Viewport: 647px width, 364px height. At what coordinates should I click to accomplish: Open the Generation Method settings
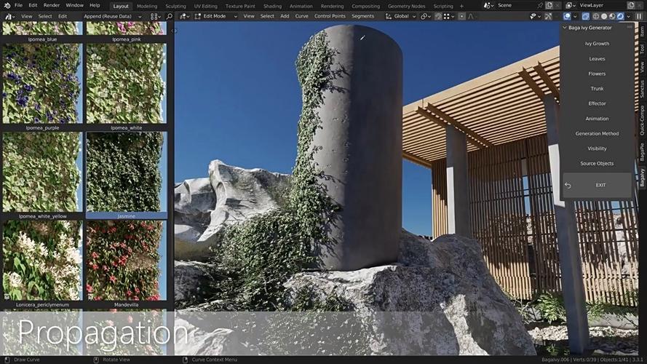click(x=597, y=134)
